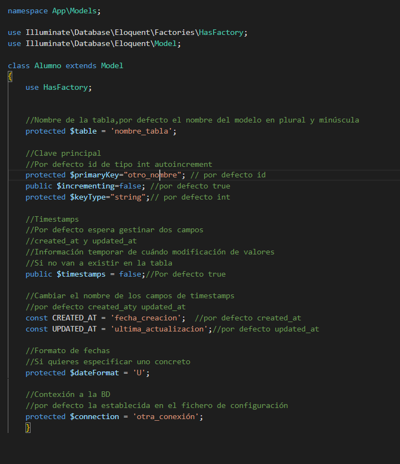Click the string 'nombre_tabla'
Screen dimensions: 400x464
point(141,131)
